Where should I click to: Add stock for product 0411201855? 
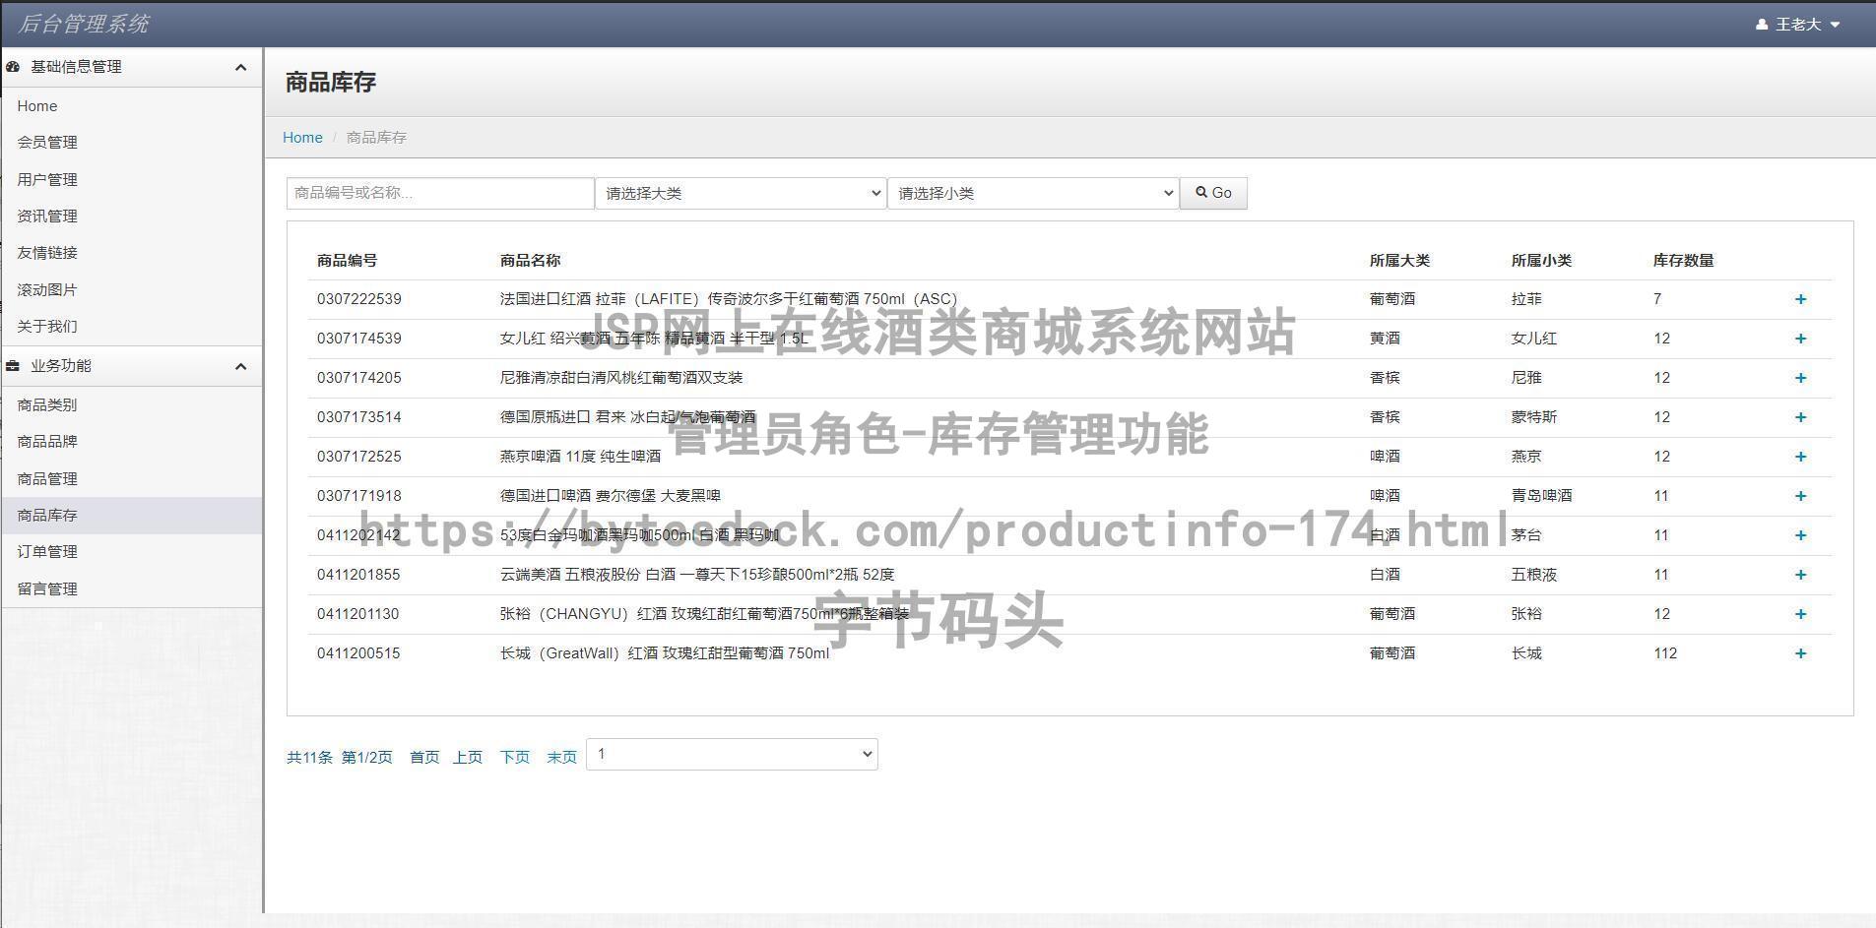pos(1800,575)
